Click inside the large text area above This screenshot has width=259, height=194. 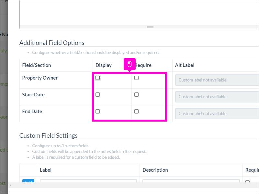(x=139, y=13)
